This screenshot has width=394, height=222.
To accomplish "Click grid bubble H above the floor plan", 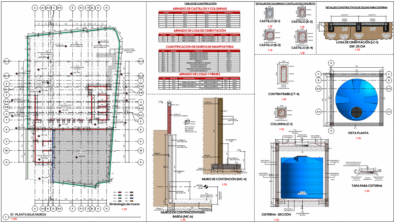I will click(x=107, y=8).
